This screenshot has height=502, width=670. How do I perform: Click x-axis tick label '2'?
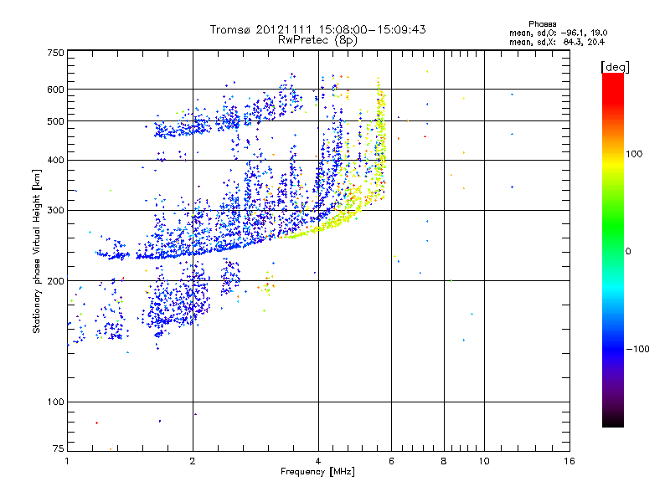pos(193,461)
